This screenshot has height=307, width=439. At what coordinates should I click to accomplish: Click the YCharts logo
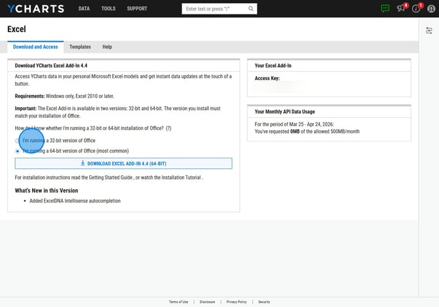click(x=35, y=9)
